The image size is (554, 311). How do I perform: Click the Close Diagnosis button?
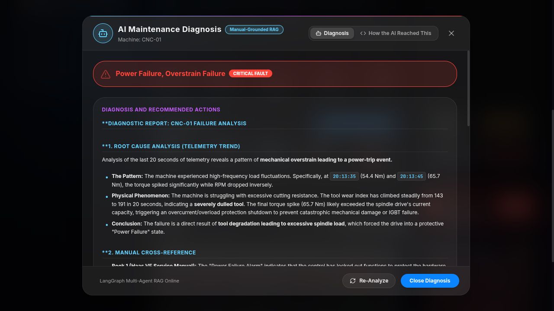click(430, 281)
